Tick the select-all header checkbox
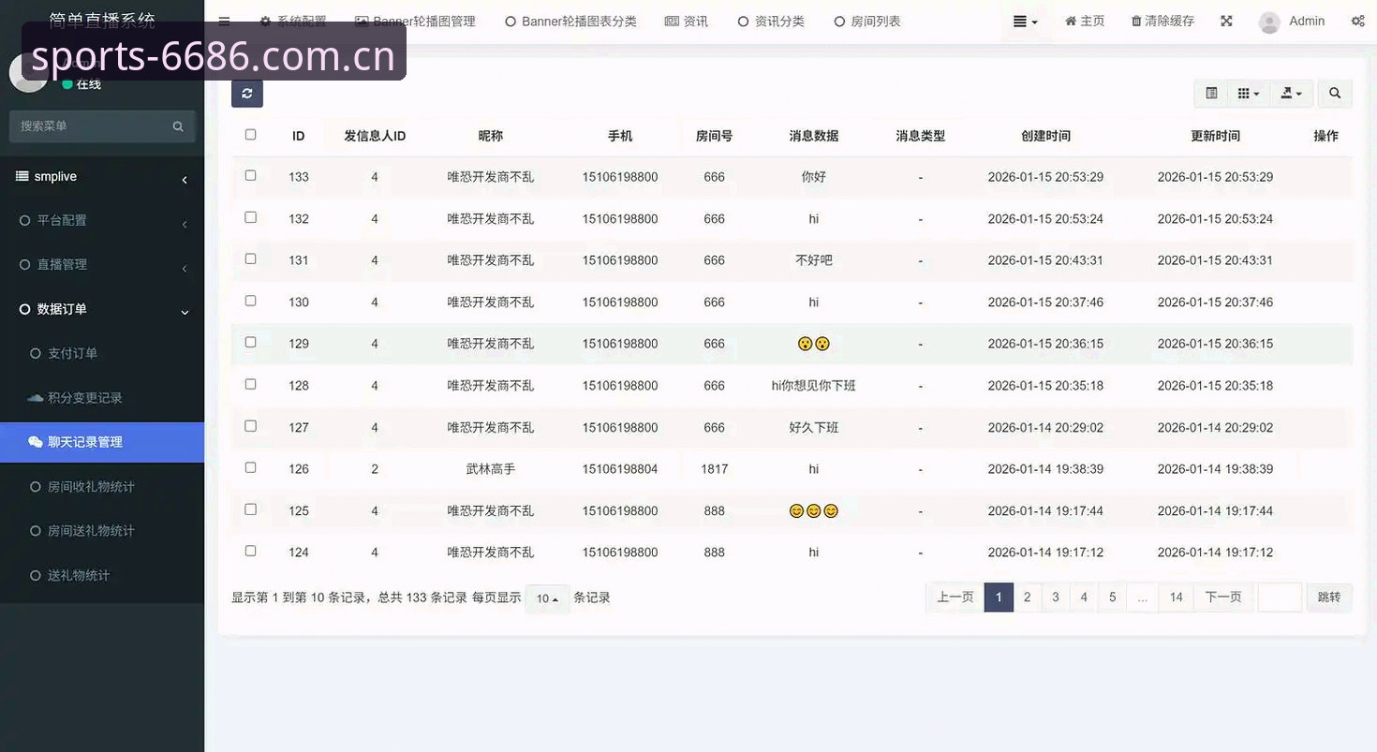 coord(250,135)
